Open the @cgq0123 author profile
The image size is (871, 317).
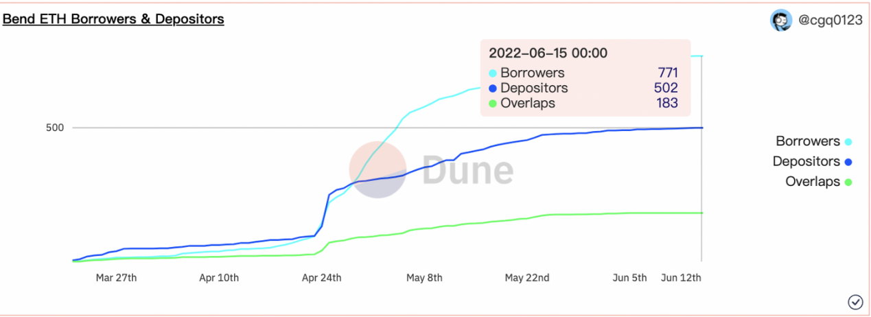(831, 21)
